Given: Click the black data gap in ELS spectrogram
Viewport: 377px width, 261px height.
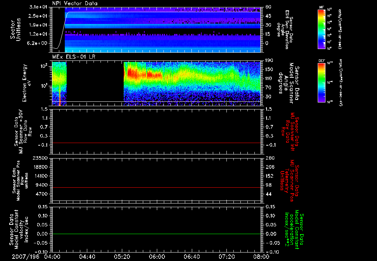Looking at the screenshot, I should point(95,83).
